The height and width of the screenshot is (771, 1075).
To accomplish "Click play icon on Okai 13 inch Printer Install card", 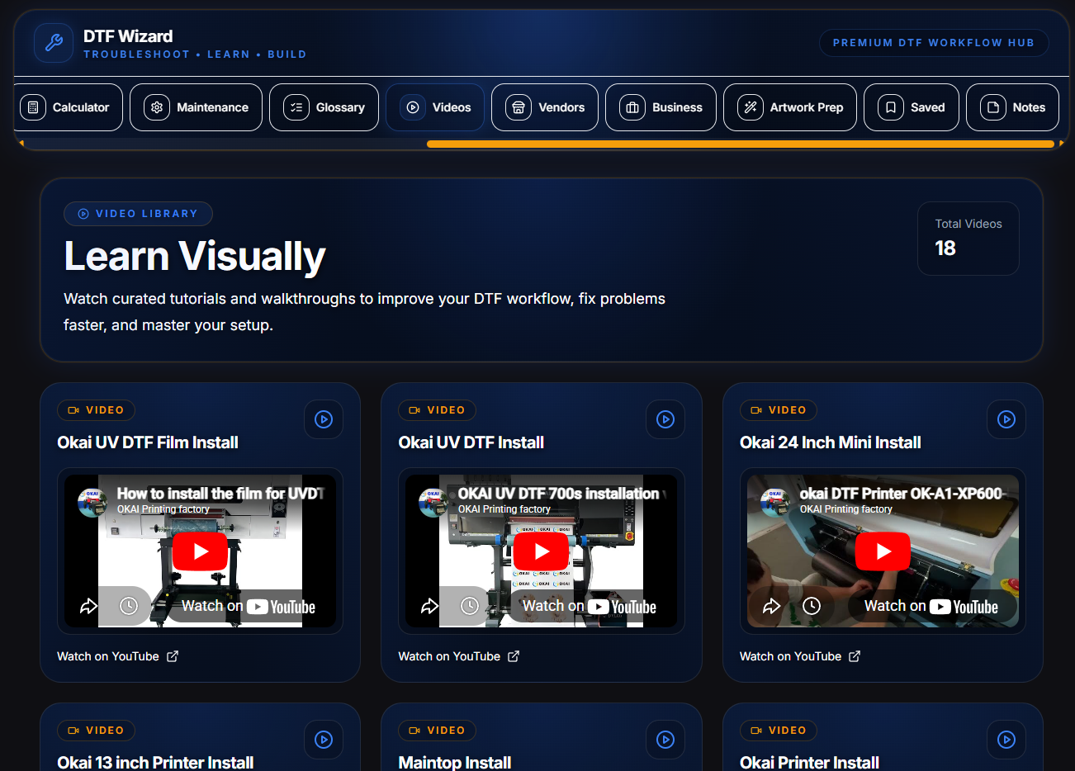I will [324, 740].
